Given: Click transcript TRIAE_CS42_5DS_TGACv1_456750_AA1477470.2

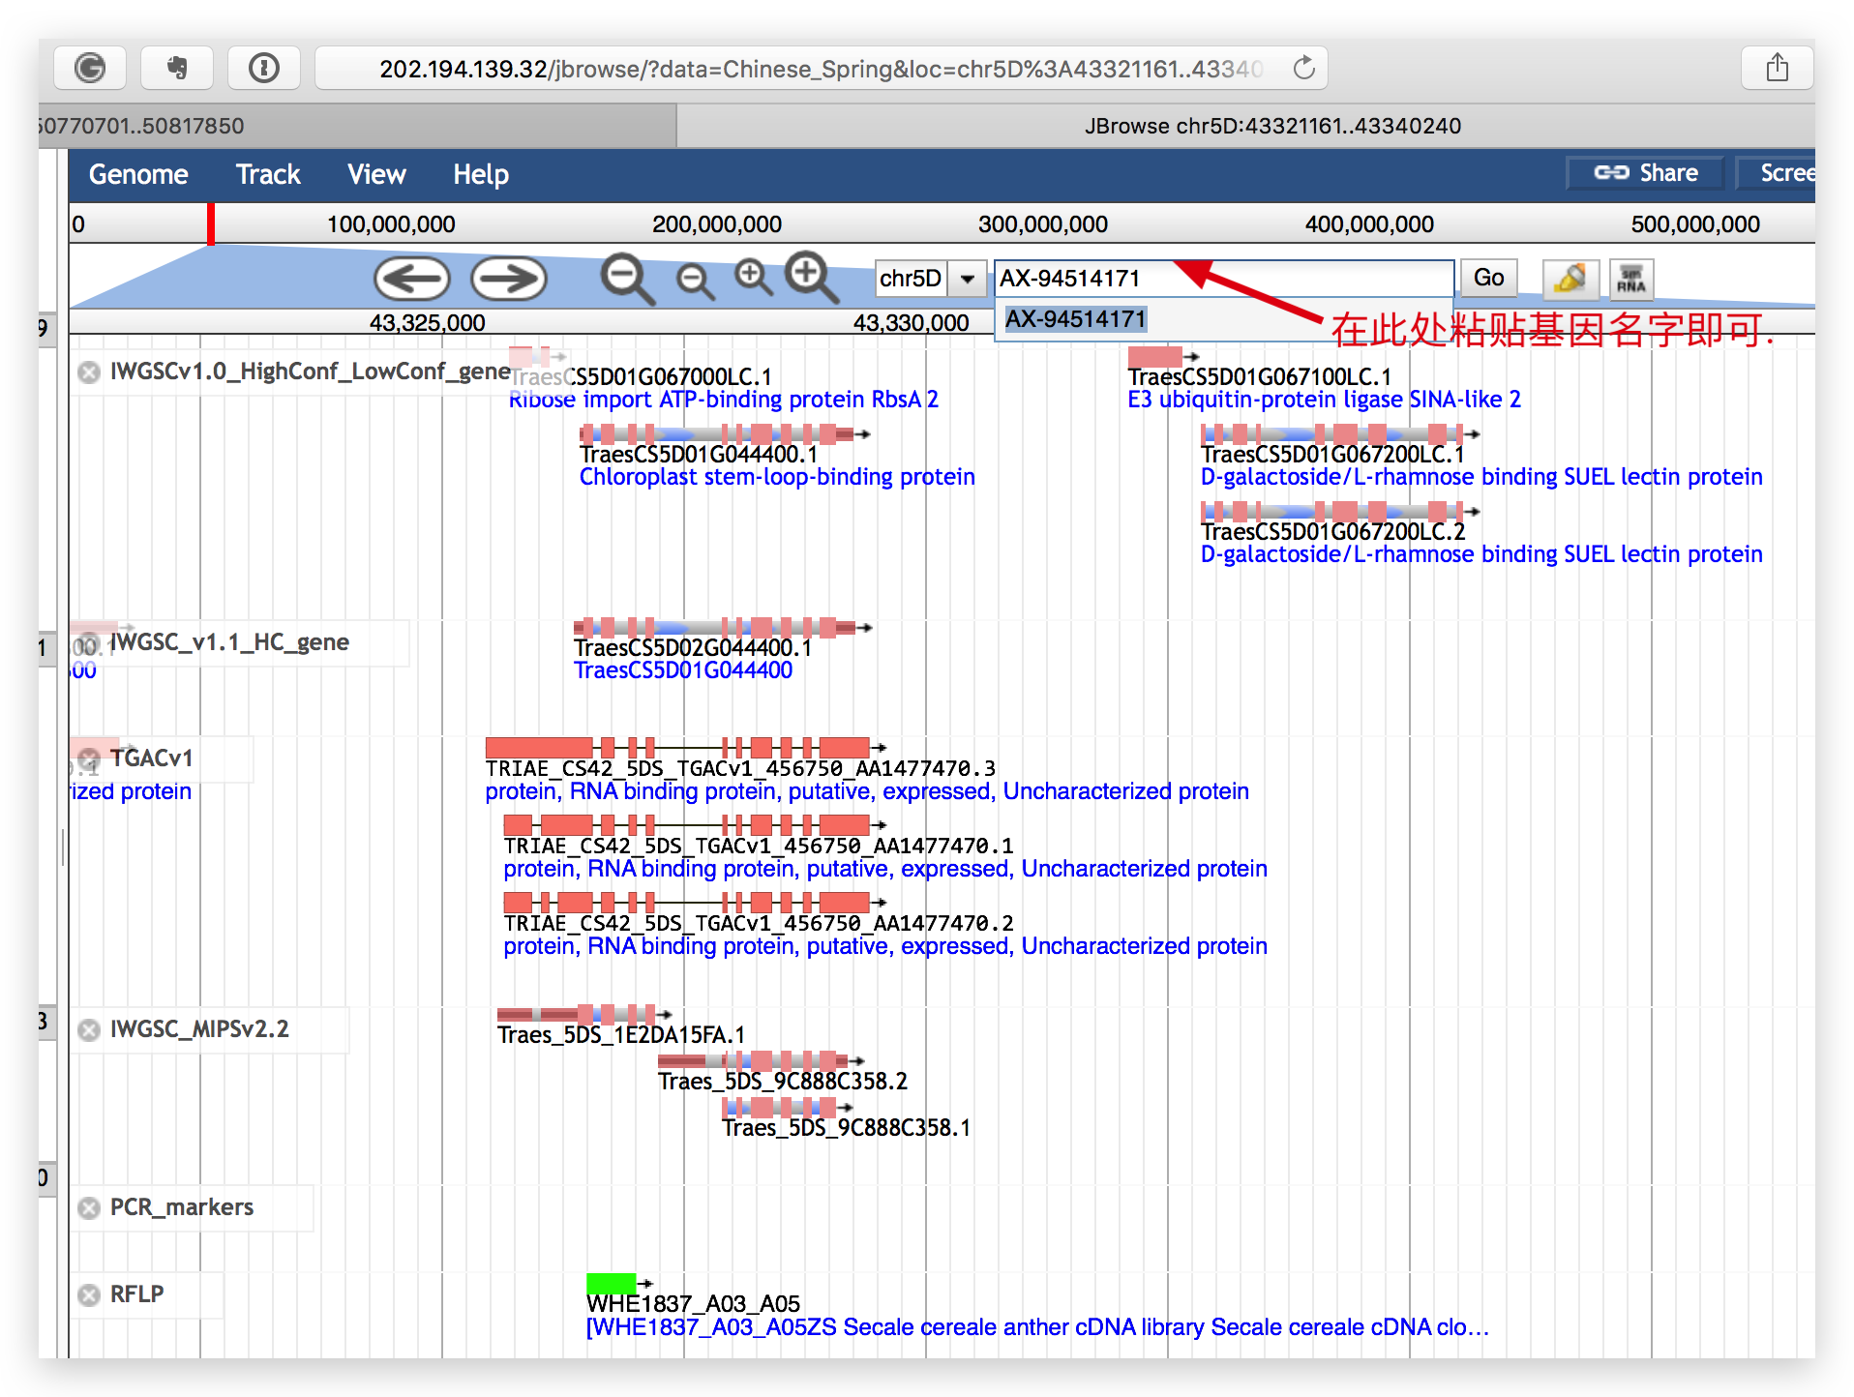Looking at the screenshot, I should coord(759,923).
